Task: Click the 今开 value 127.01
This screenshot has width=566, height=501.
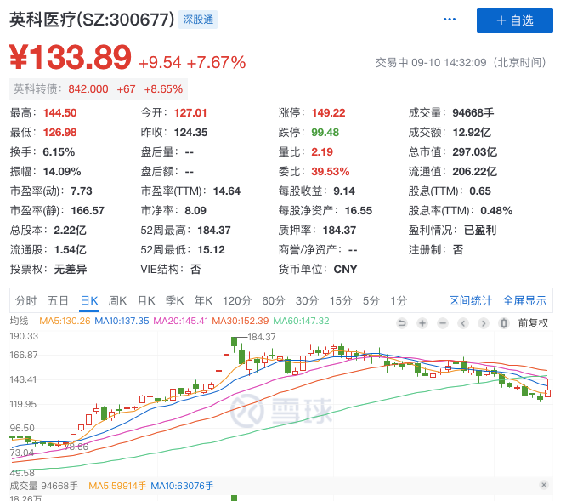Action: point(190,112)
